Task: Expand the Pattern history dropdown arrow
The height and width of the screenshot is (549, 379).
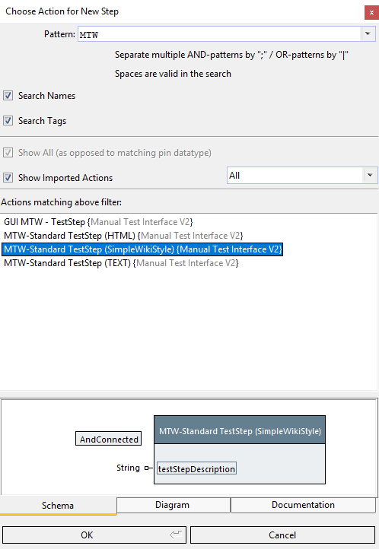Action: (368, 34)
